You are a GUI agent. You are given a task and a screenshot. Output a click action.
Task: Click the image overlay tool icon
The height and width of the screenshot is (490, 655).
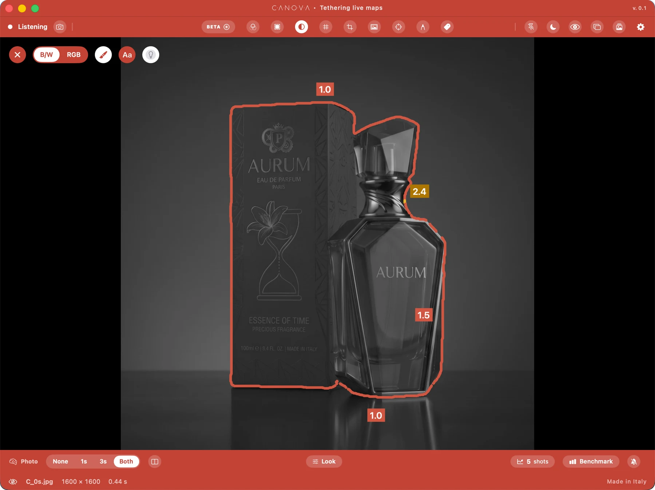pos(374,27)
